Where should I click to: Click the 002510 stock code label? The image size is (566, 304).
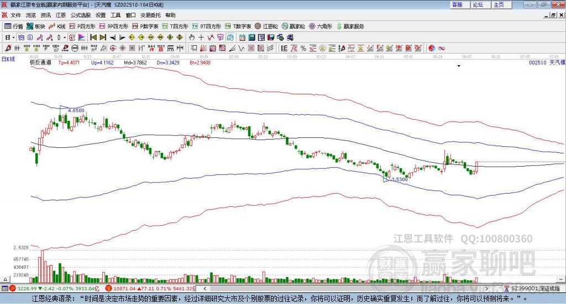(537, 63)
